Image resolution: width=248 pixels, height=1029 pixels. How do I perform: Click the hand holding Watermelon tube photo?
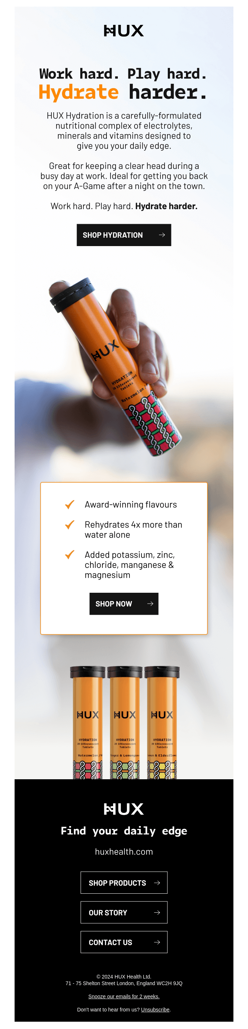click(116, 367)
